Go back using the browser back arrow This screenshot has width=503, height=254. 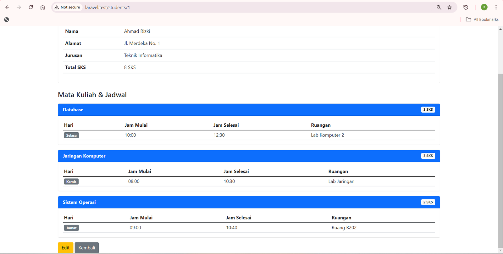7,7
